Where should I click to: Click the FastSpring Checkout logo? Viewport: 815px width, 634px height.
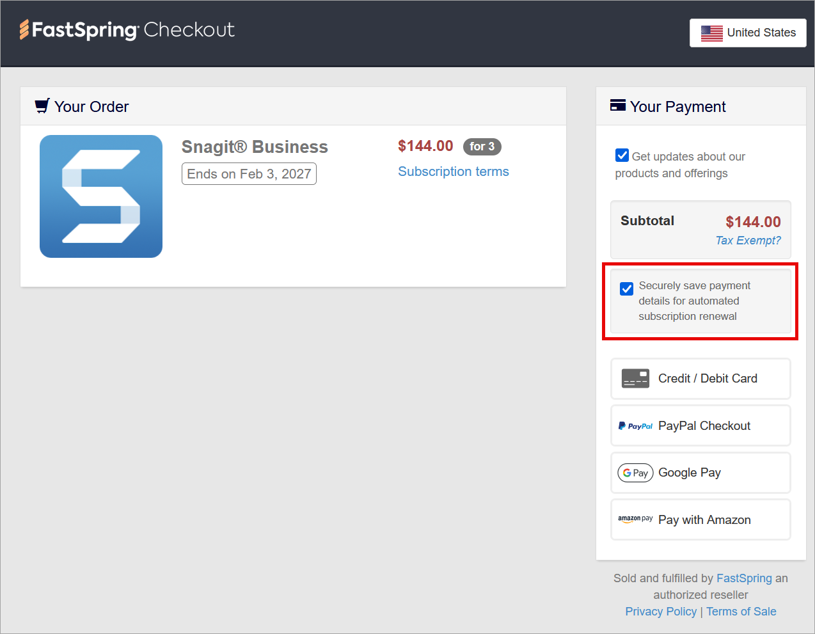pyautogui.click(x=127, y=30)
